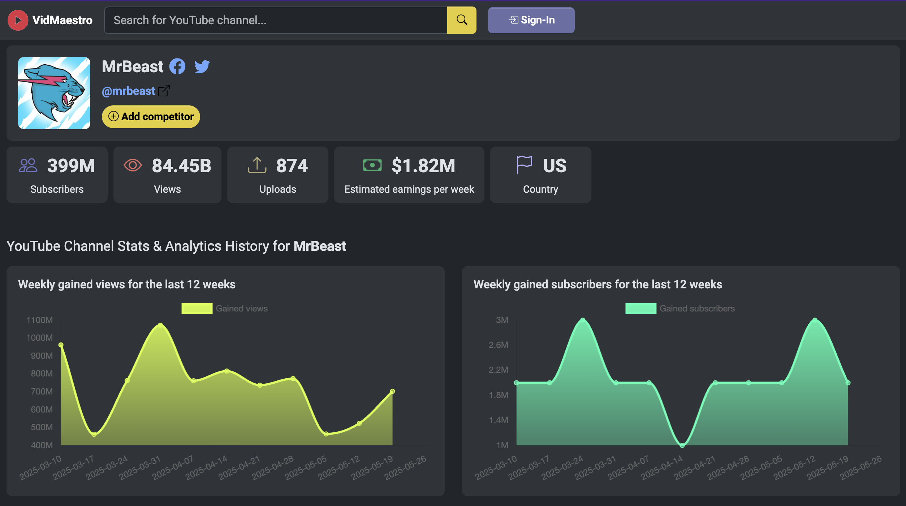The width and height of the screenshot is (906, 506).
Task: Click subscribers chart last point at 2025-05-19
Action: (x=848, y=383)
